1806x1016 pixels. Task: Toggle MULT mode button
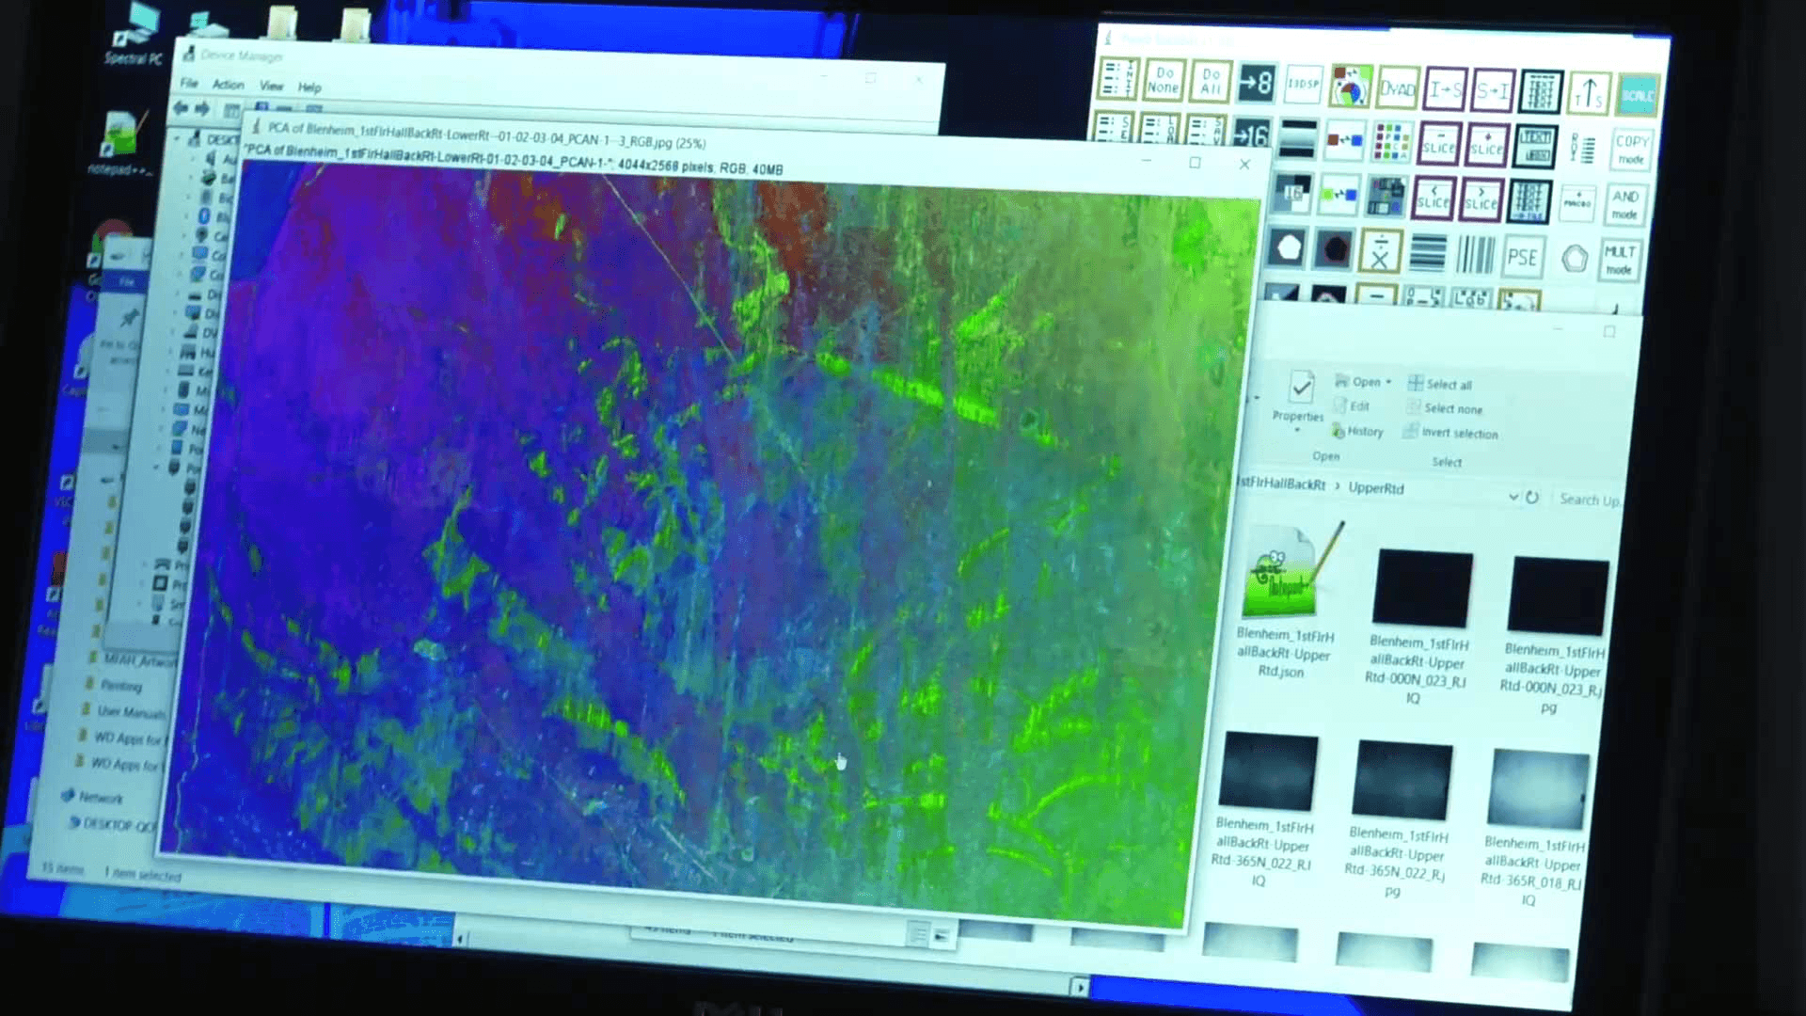(1620, 260)
